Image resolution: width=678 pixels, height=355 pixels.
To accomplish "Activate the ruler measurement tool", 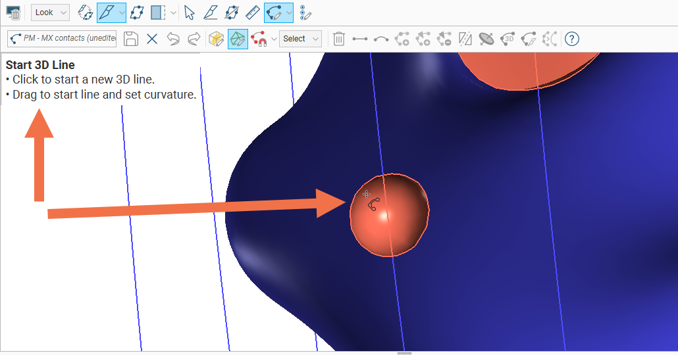I will [x=253, y=12].
